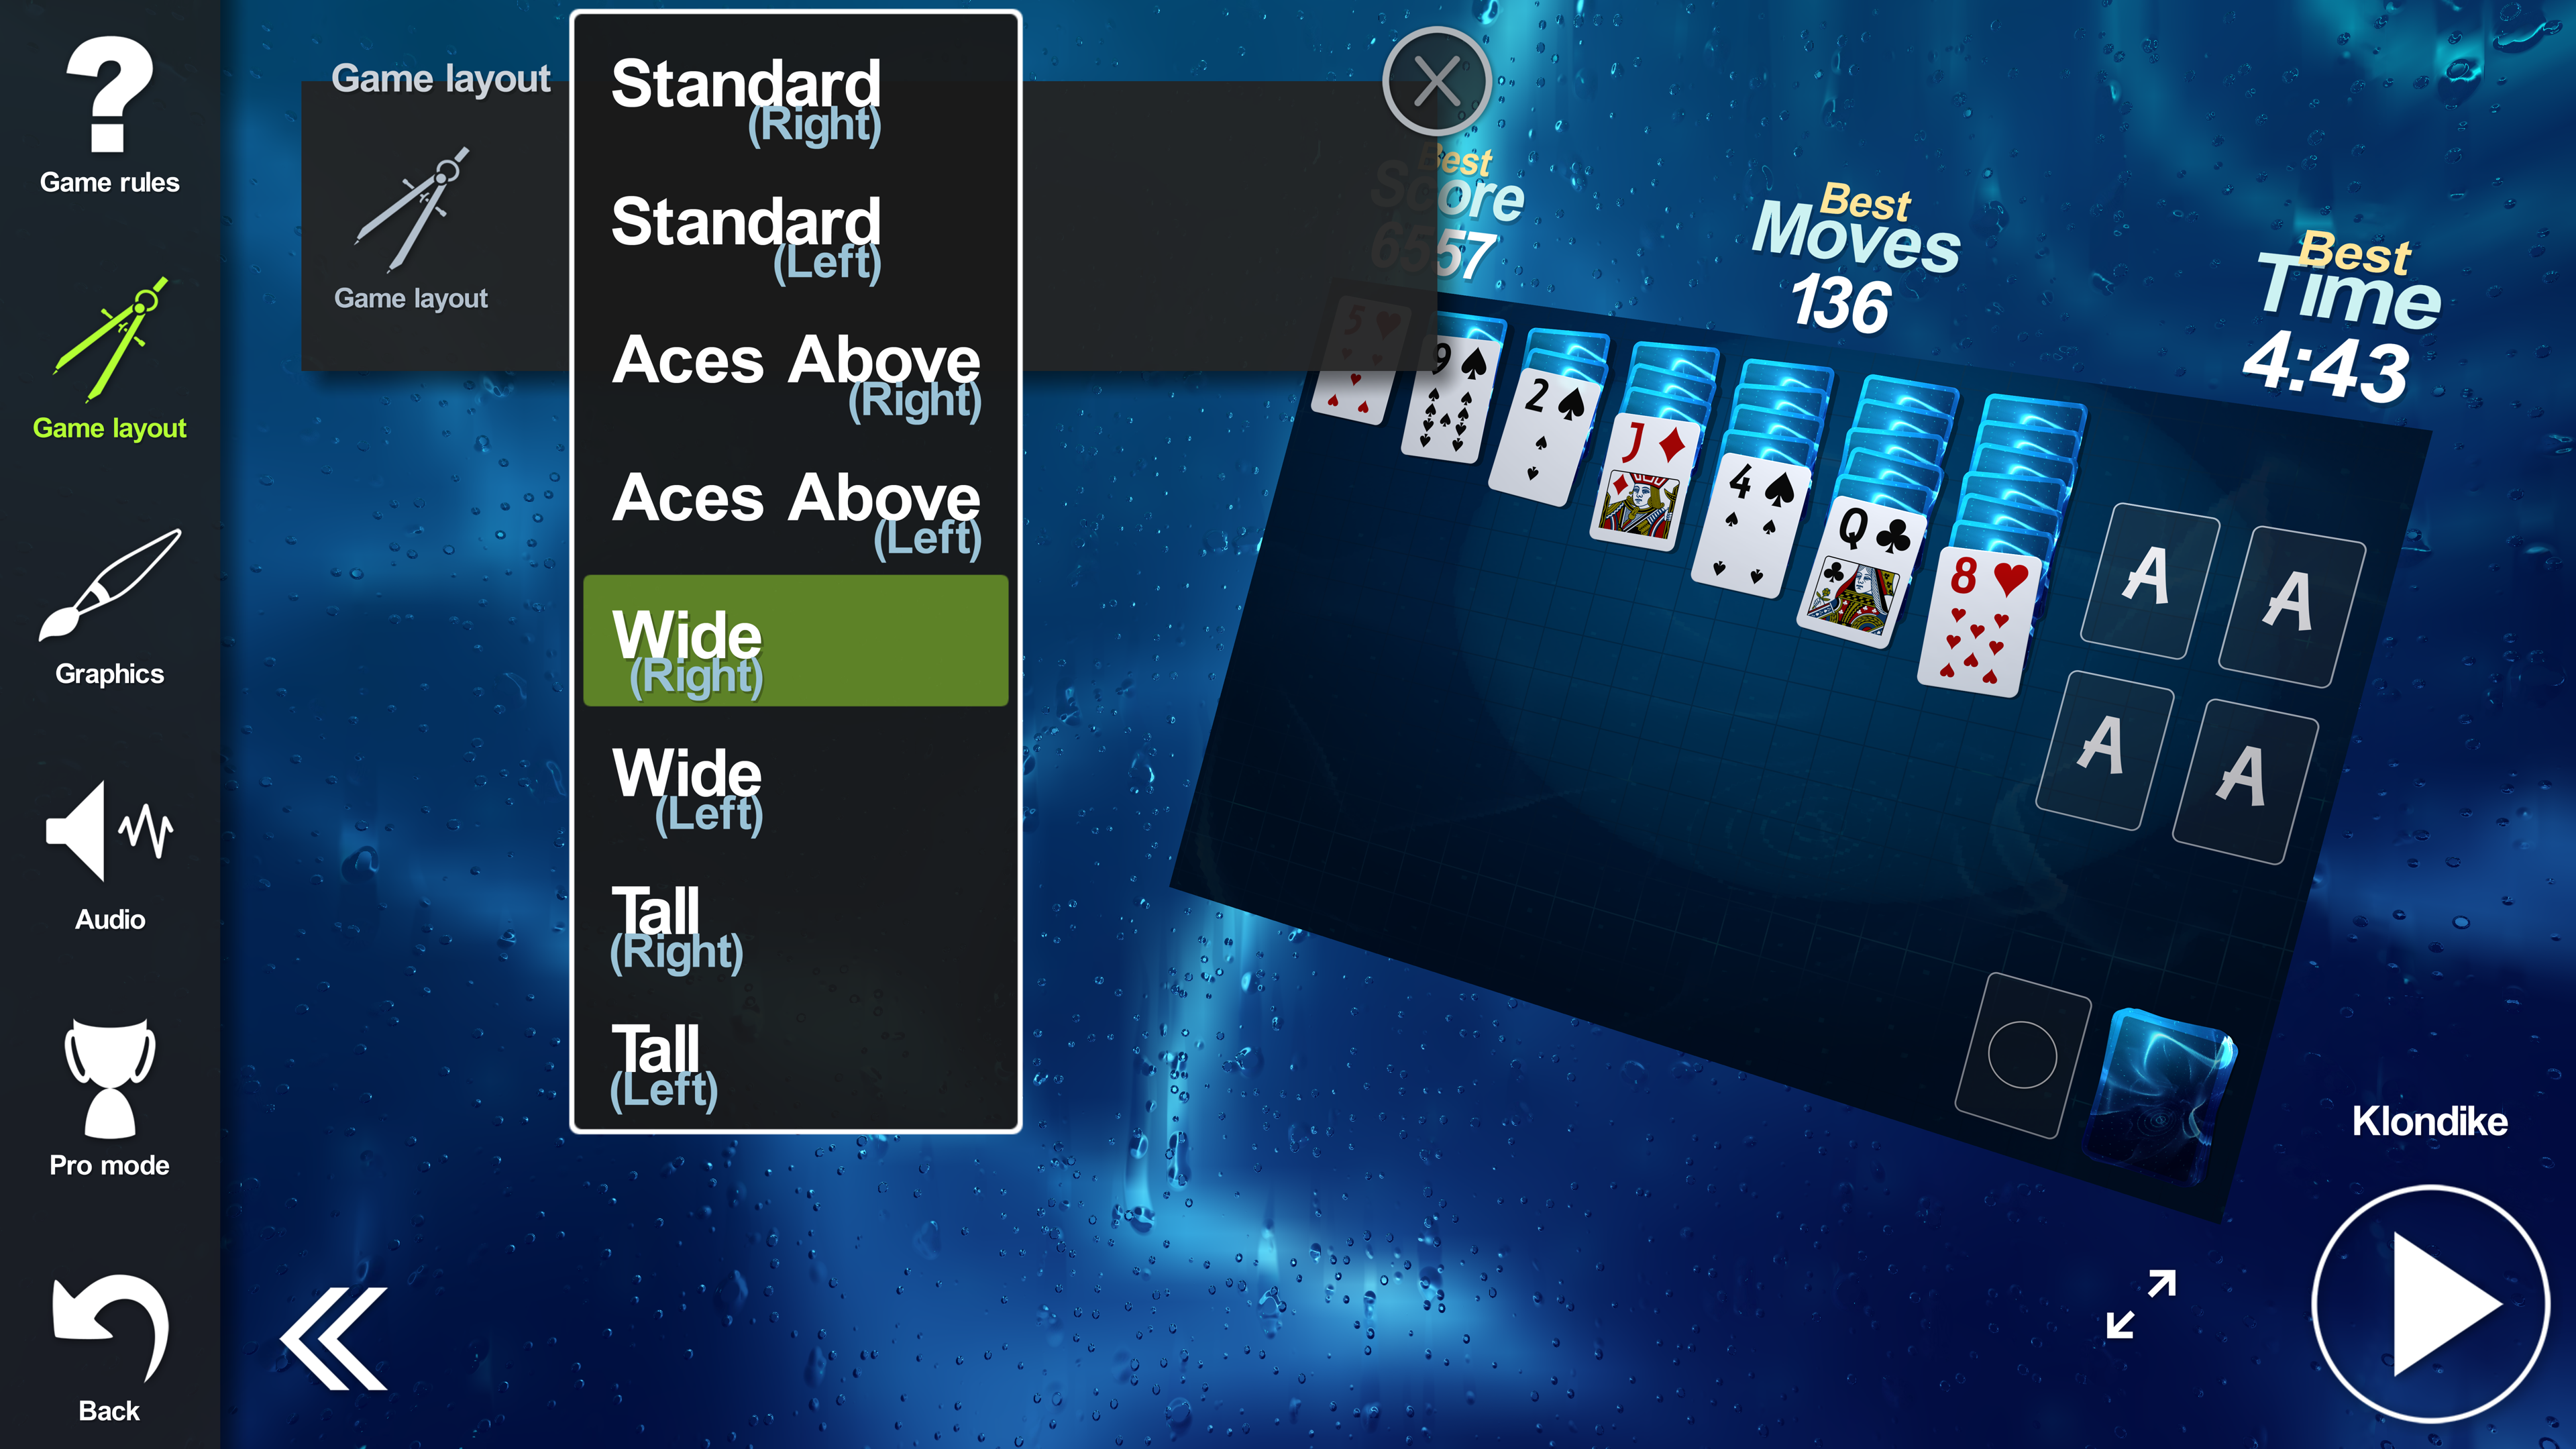The image size is (2576, 1449).
Task: Choose Standard (Right) layout option
Action: coord(795,98)
